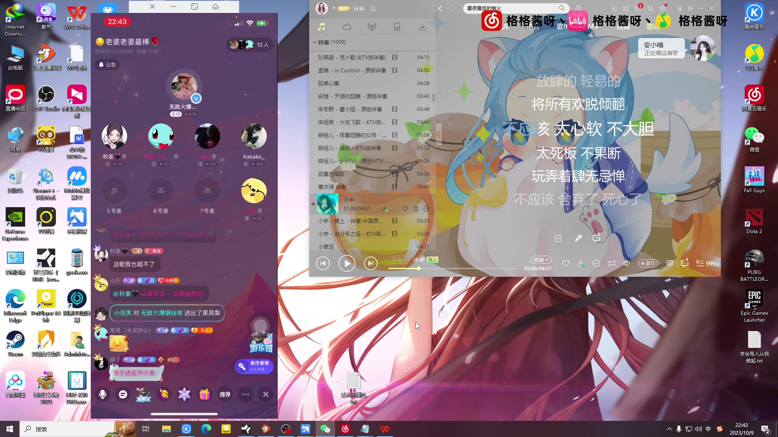Open the 公告 announcement in voice room
This screenshot has width=778, height=437.
107,65
